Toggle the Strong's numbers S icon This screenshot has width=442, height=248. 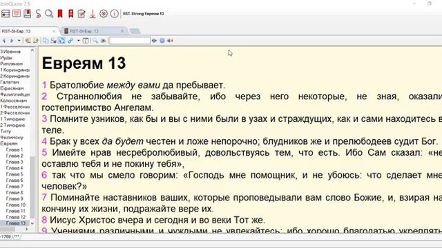click(39, 14)
